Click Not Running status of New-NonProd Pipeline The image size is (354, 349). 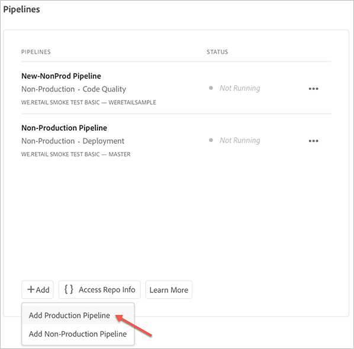point(240,88)
